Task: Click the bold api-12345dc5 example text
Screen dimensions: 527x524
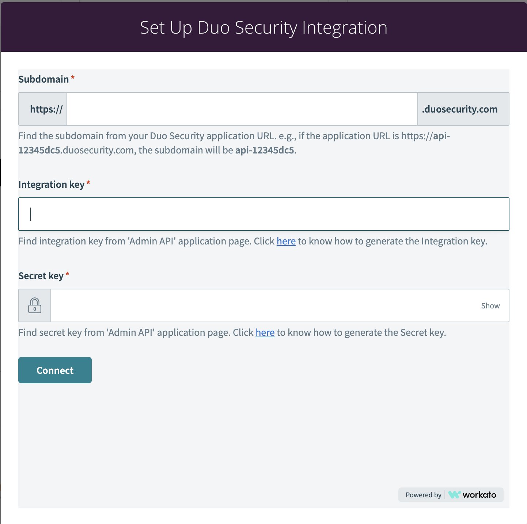Action: pos(265,150)
